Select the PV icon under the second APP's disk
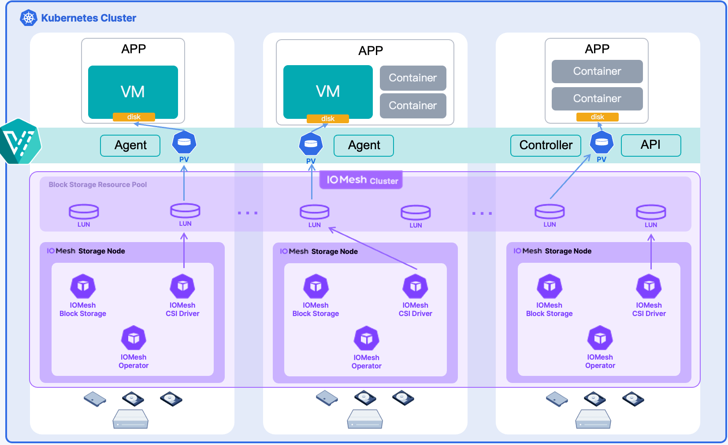Screen dimensions: 728x445 (x=311, y=144)
